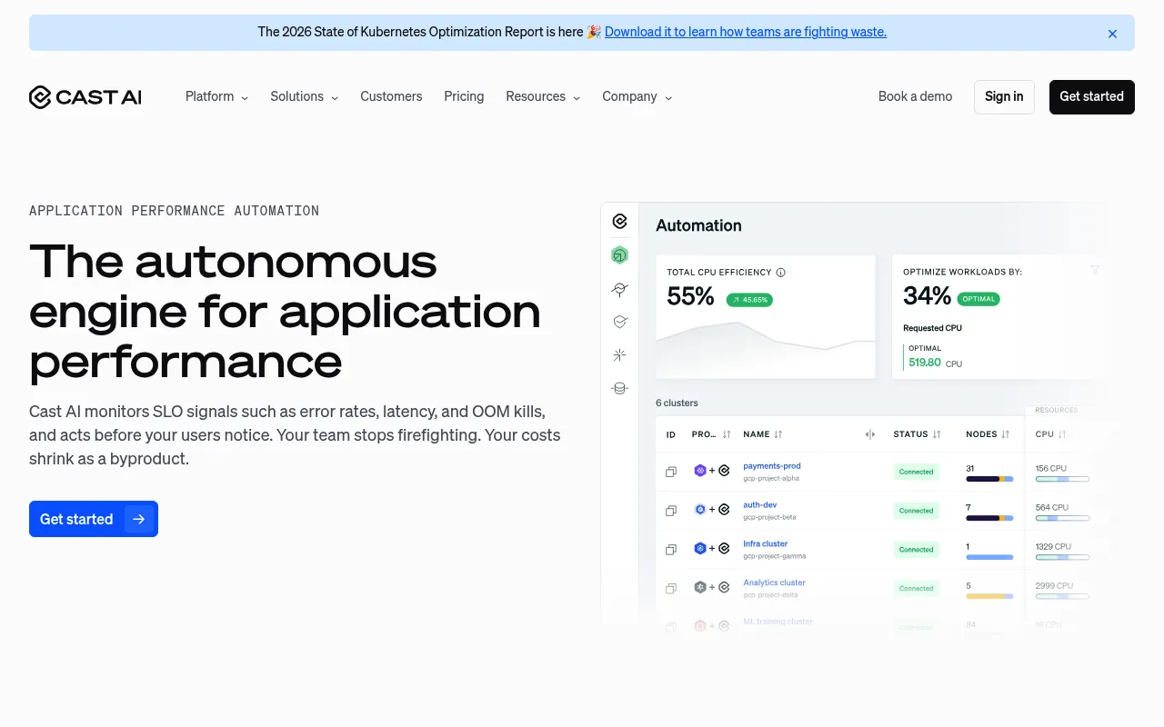Go to the Customers page

click(391, 96)
